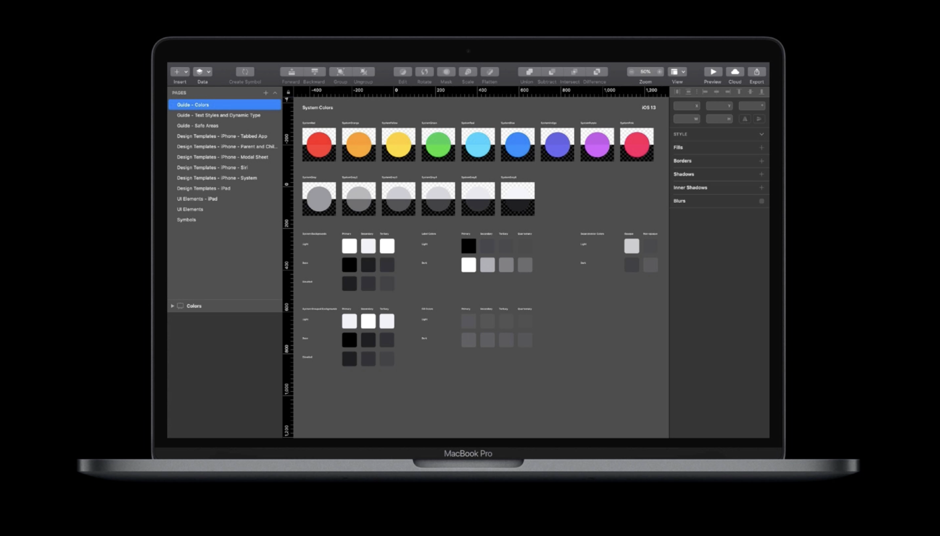Image resolution: width=940 pixels, height=536 pixels.
Task: Expand the Colors artboard disclosure triangle
Action: click(x=172, y=306)
